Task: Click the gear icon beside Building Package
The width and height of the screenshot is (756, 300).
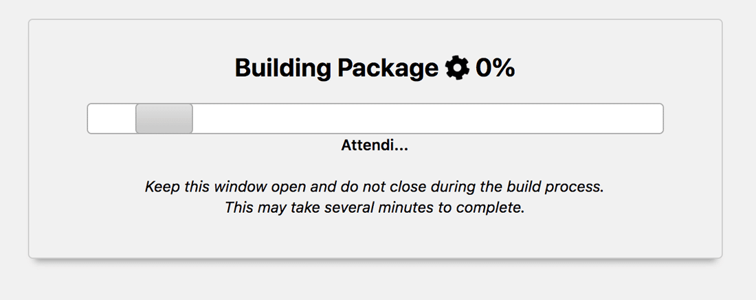Action: click(x=457, y=68)
